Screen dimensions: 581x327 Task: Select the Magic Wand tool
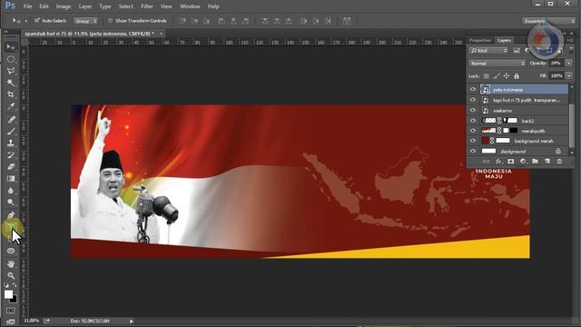(11, 83)
